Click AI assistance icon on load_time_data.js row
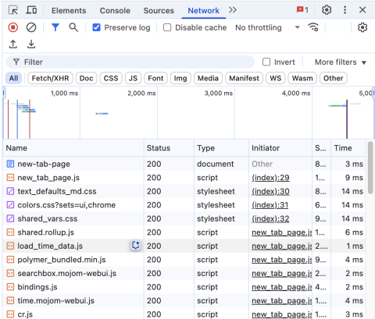 click(x=136, y=246)
